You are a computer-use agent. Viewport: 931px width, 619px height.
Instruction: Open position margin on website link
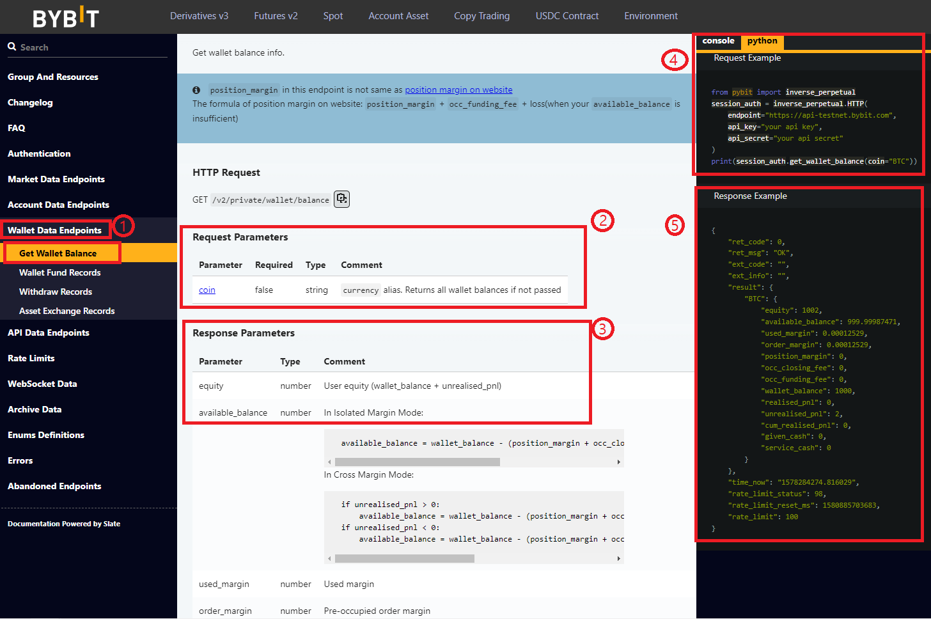tap(458, 90)
